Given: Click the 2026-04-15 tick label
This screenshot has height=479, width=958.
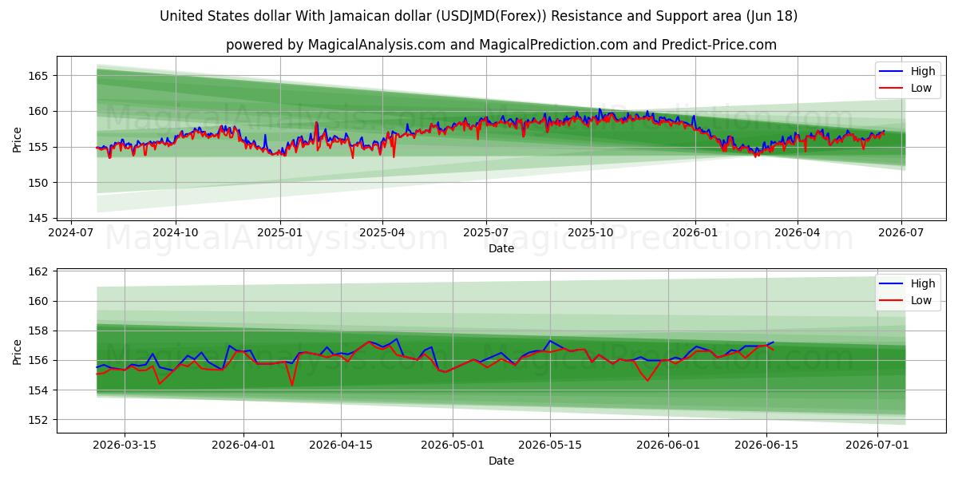Looking at the screenshot, I should click(341, 445).
